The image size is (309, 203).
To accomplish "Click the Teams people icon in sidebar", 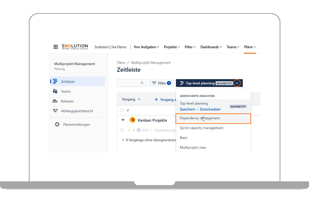I will coord(55,91).
